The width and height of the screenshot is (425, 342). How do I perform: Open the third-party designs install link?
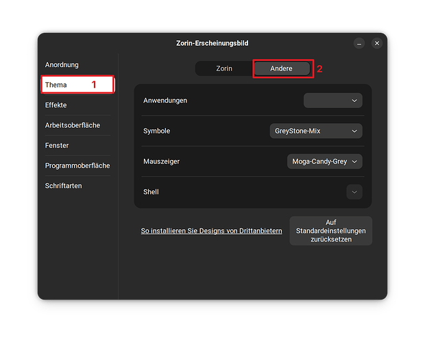coord(211,231)
